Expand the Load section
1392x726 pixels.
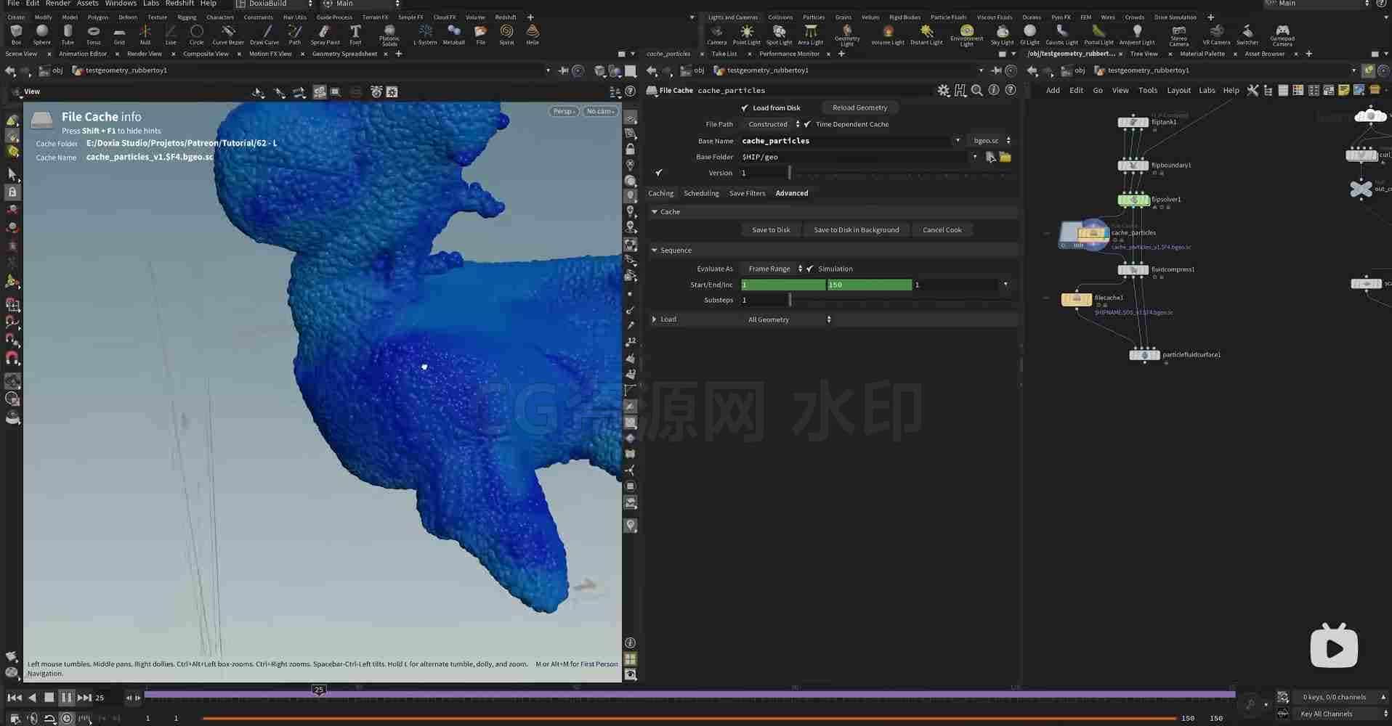point(655,319)
